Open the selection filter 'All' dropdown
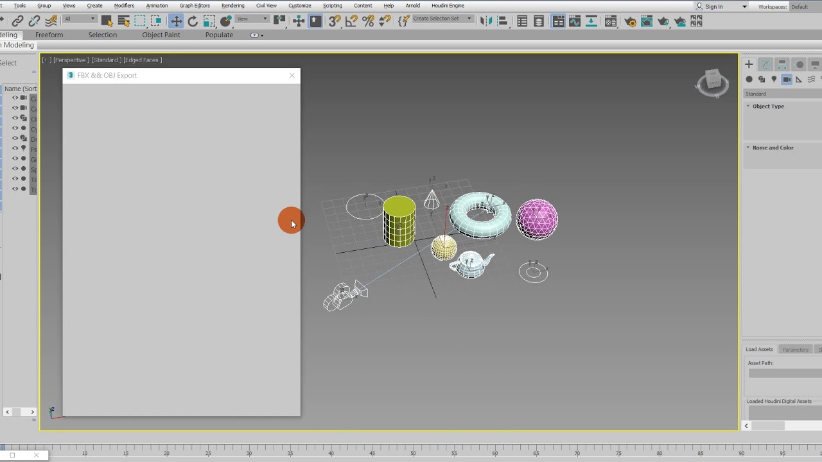The image size is (822, 462). coord(80,19)
